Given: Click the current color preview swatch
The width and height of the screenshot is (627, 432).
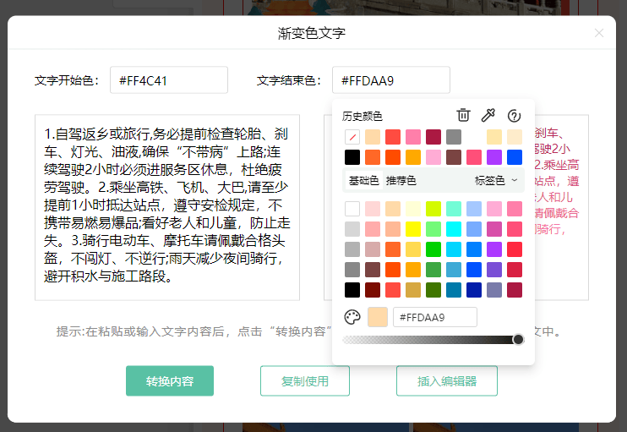Looking at the screenshot, I should tap(378, 317).
